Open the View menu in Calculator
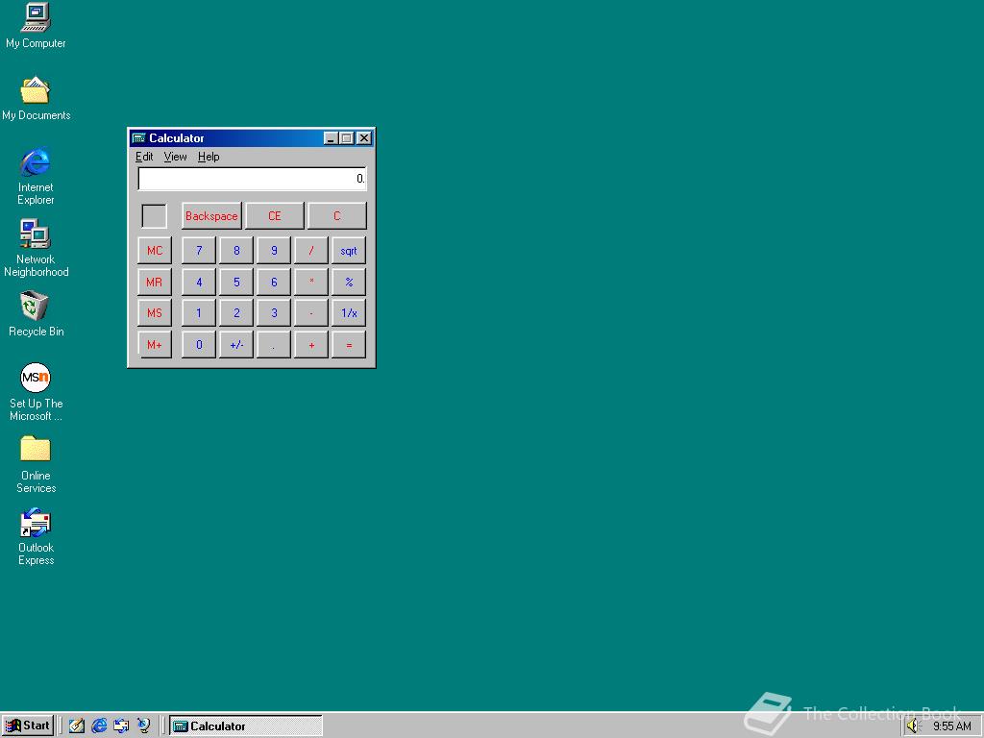 (x=175, y=157)
